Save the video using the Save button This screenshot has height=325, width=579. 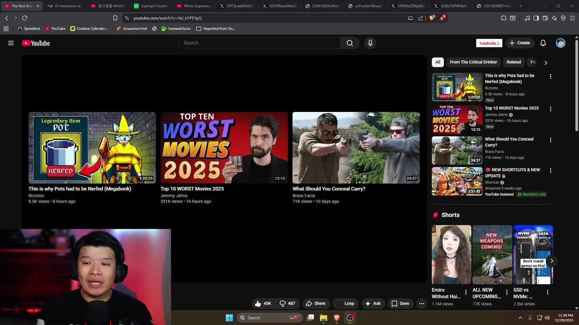pos(400,303)
